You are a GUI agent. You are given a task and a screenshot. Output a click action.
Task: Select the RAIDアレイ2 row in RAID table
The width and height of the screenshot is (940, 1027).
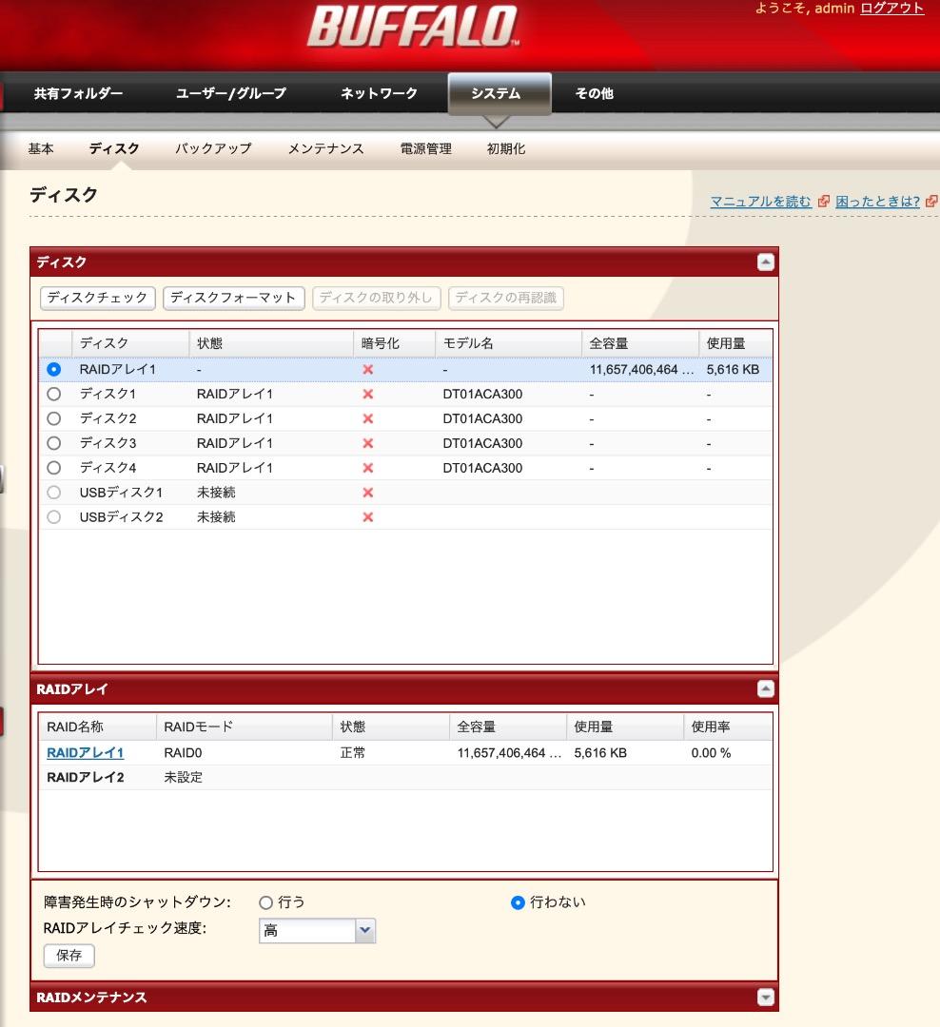(84, 777)
